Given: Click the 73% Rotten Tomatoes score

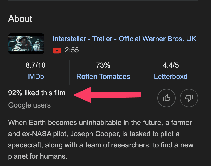Looking at the screenshot, I should coord(103,65).
